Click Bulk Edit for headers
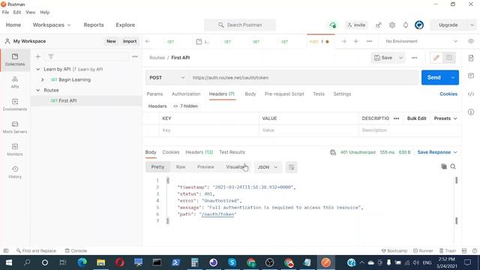Image resolution: width=480 pixels, height=270 pixels. pyautogui.click(x=416, y=118)
